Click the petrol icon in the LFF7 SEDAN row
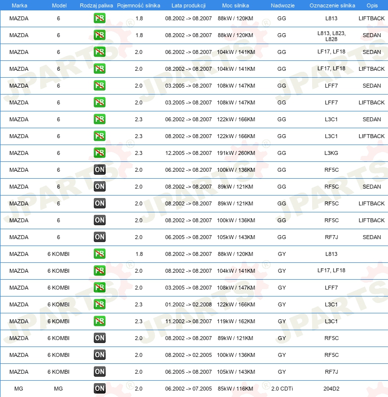The width and height of the screenshot is (388, 397). [x=99, y=86]
